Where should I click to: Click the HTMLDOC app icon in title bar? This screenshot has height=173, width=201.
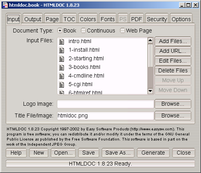click(x=5, y=5)
